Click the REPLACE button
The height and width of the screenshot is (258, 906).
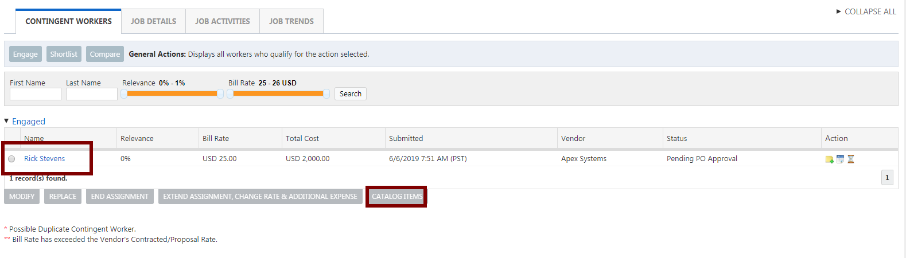pos(63,197)
